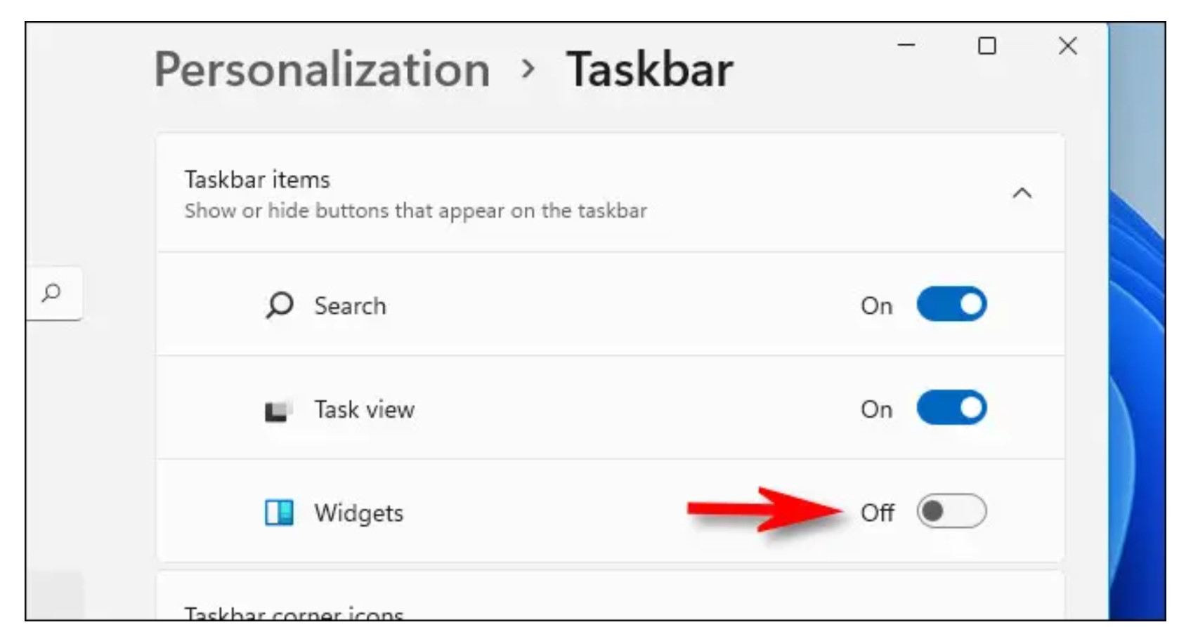Disable the Task view toggle switch

coord(951,409)
